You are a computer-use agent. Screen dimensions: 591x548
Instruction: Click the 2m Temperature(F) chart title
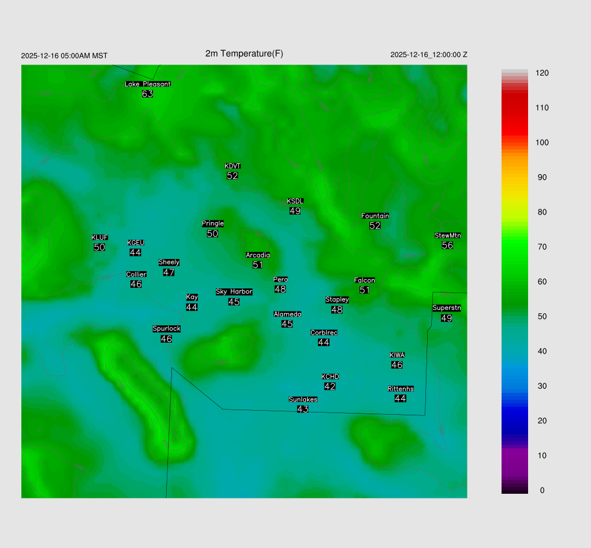(x=244, y=54)
